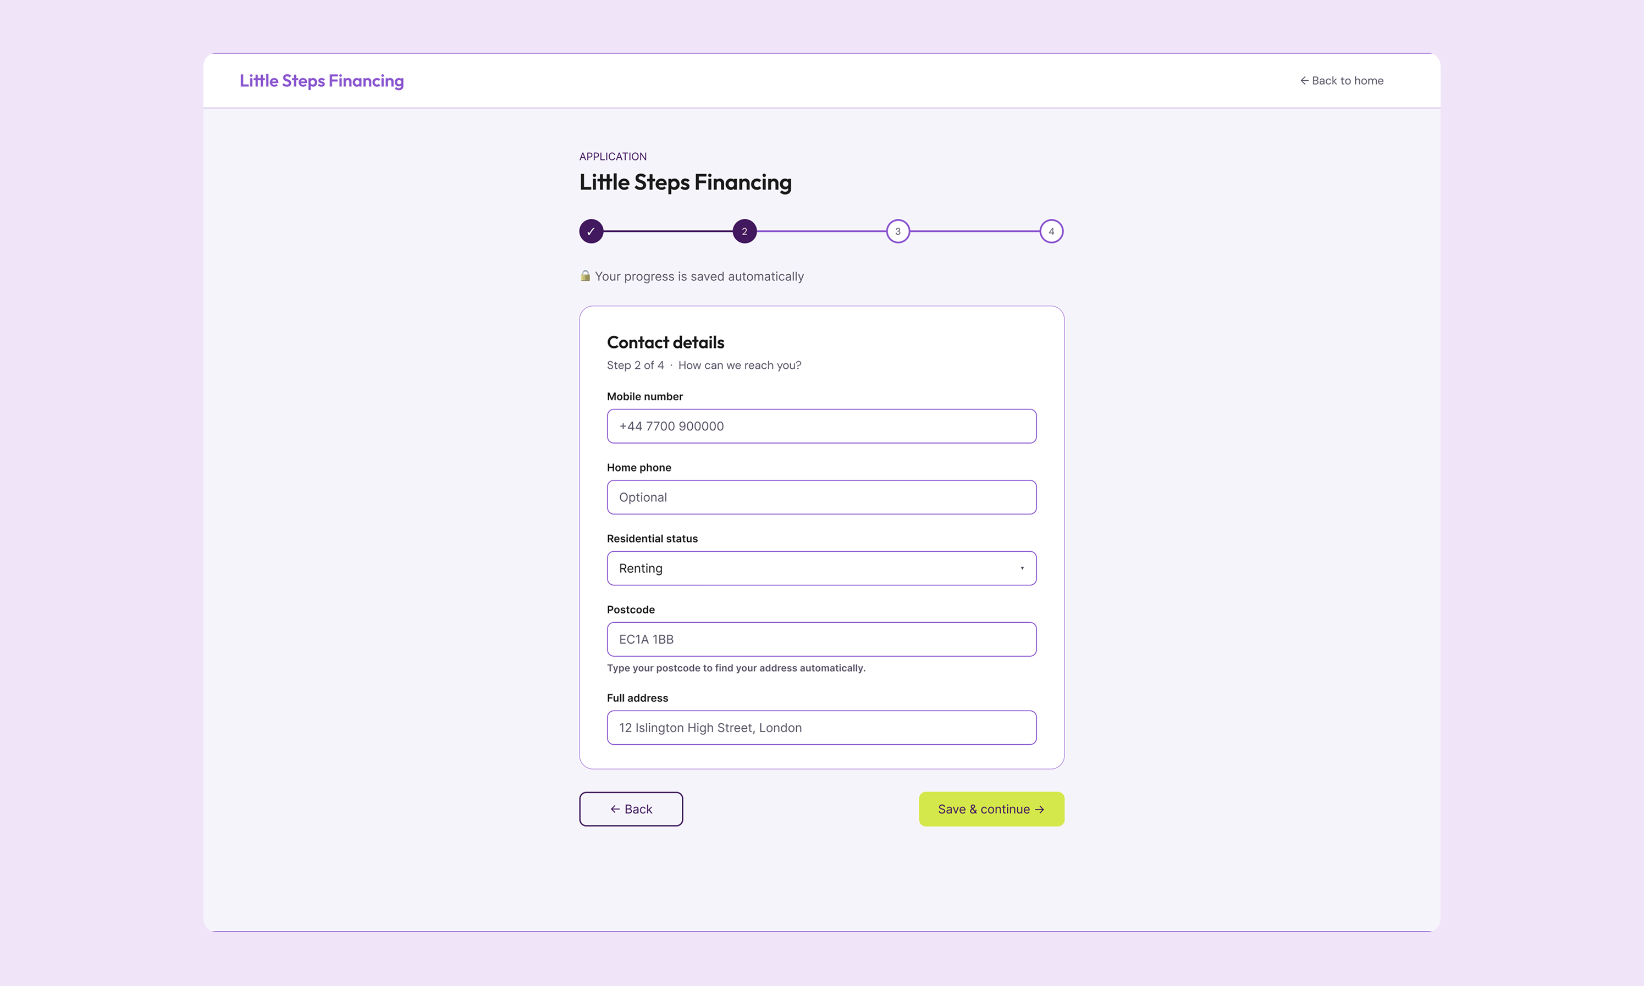This screenshot has height=986, width=1644.
Task: Click the Back button
Action: [631, 808]
